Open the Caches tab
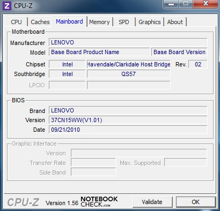This screenshot has height=211, width=220. (x=40, y=22)
